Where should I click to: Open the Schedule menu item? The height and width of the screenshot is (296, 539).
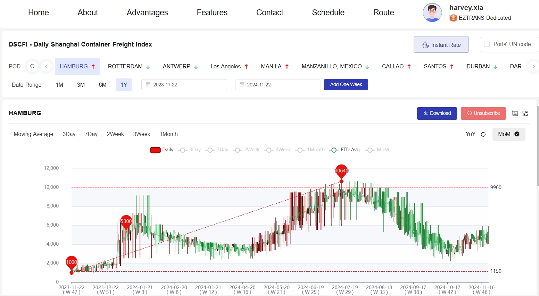coord(328,12)
